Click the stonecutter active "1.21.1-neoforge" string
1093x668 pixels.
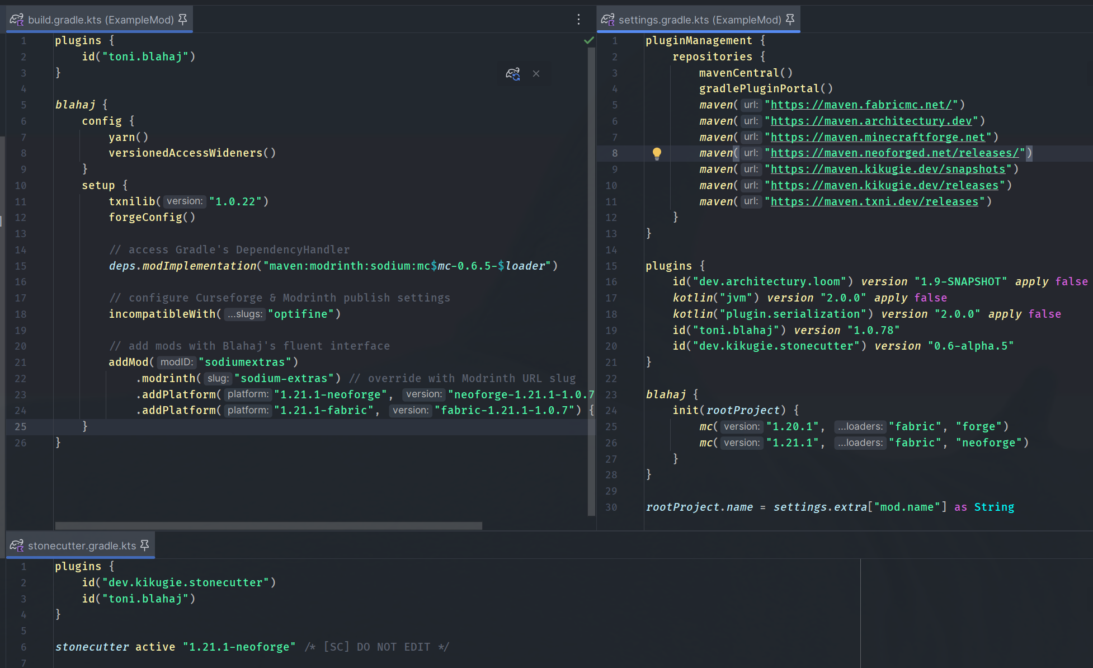point(239,647)
